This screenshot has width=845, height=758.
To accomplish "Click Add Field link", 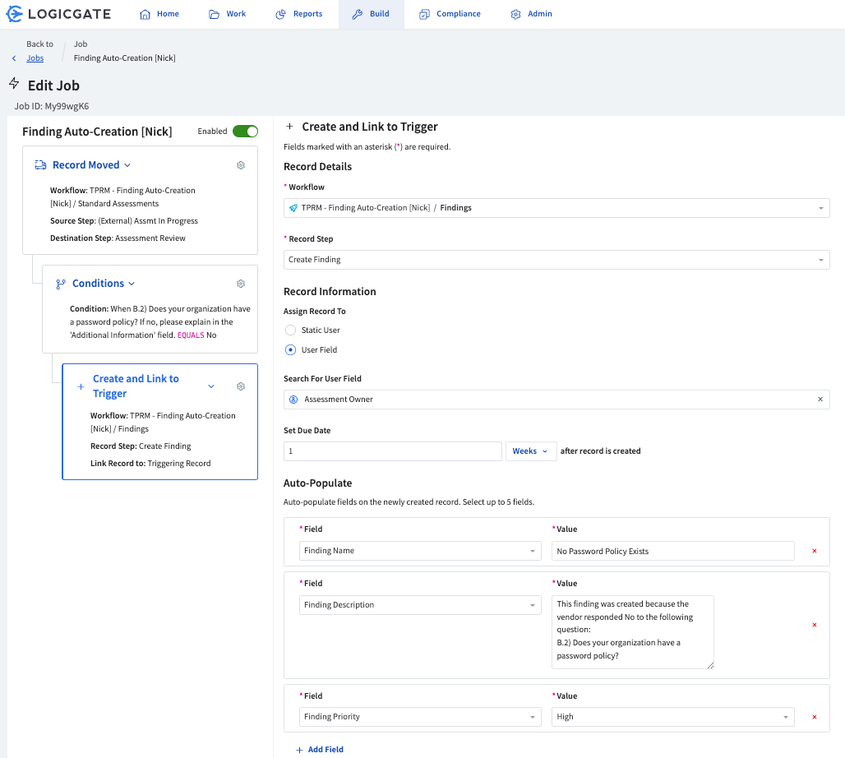I will [x=320, y=750].
